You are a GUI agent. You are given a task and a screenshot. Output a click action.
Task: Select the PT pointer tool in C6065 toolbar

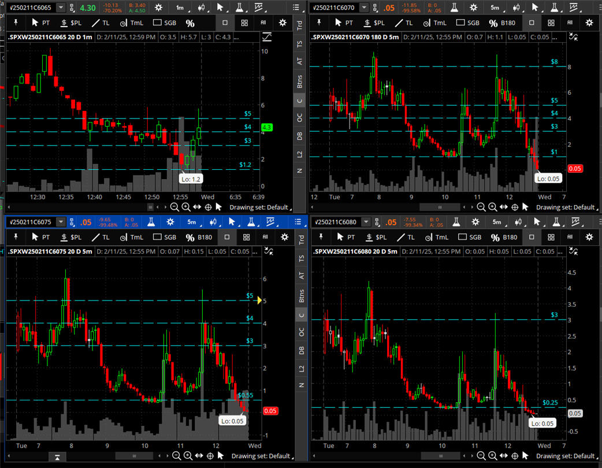coord(40,23)
